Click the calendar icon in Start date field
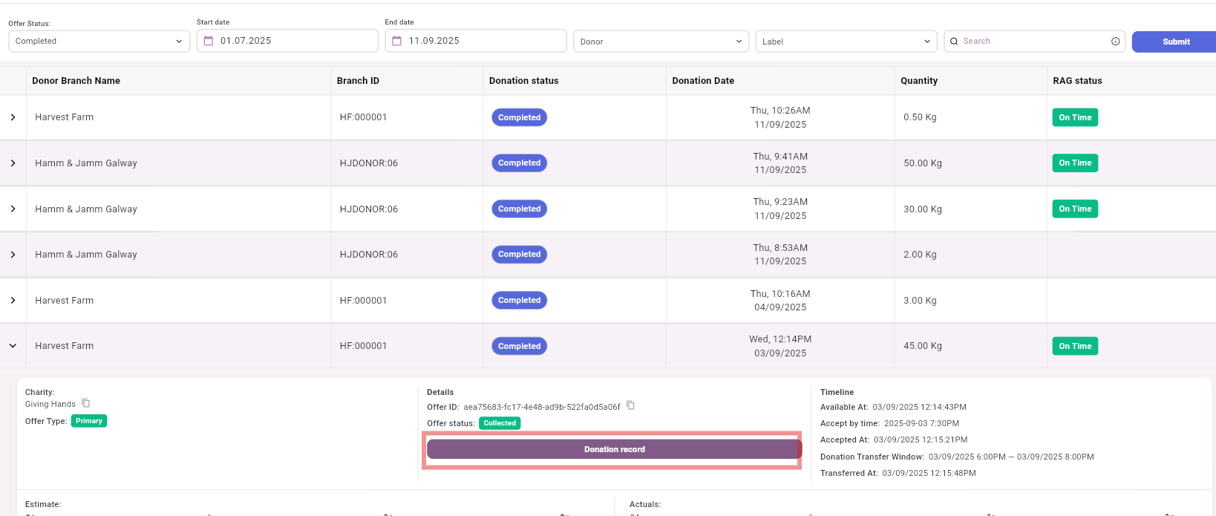 point(209,41)
